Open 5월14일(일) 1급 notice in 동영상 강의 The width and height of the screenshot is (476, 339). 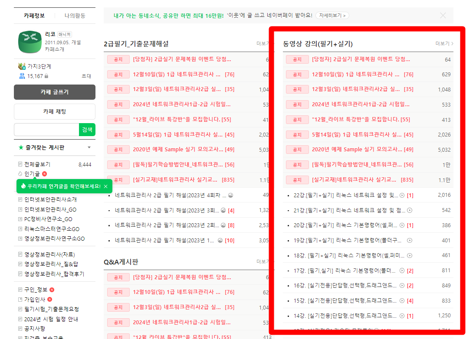(356, 135)
